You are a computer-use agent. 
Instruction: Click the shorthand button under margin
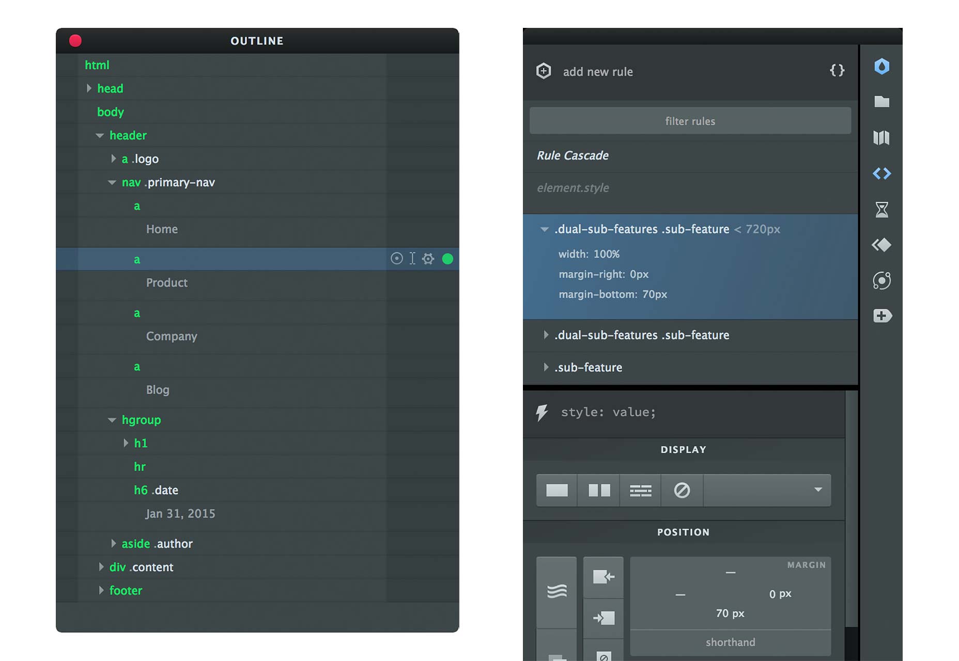(x=730, y=642)
